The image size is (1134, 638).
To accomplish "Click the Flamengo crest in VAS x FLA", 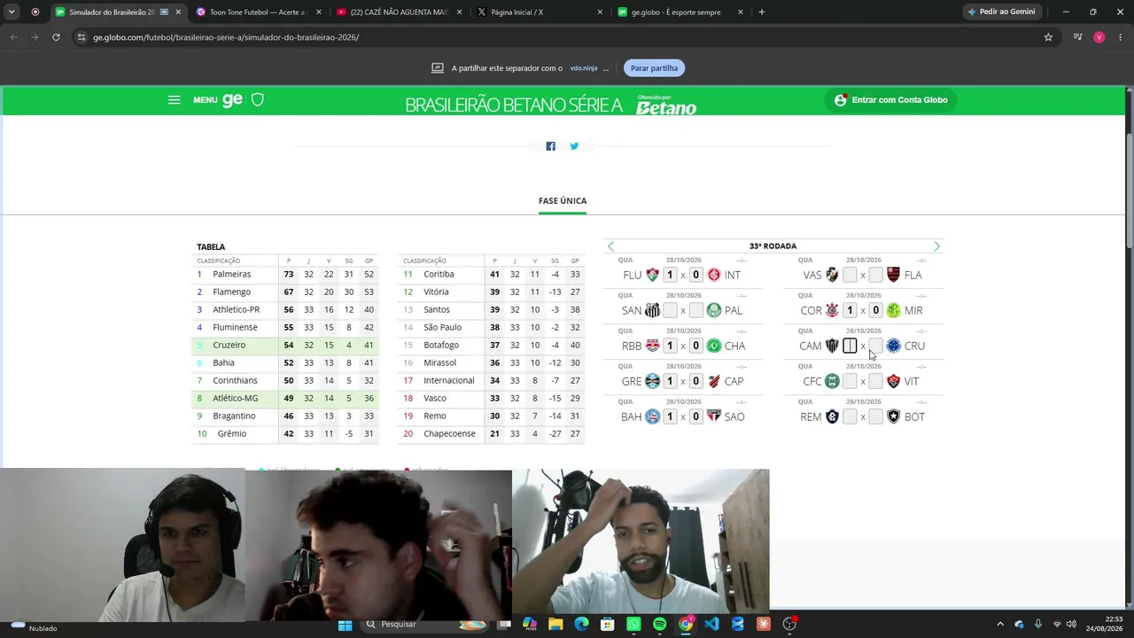I will (893, 275).
